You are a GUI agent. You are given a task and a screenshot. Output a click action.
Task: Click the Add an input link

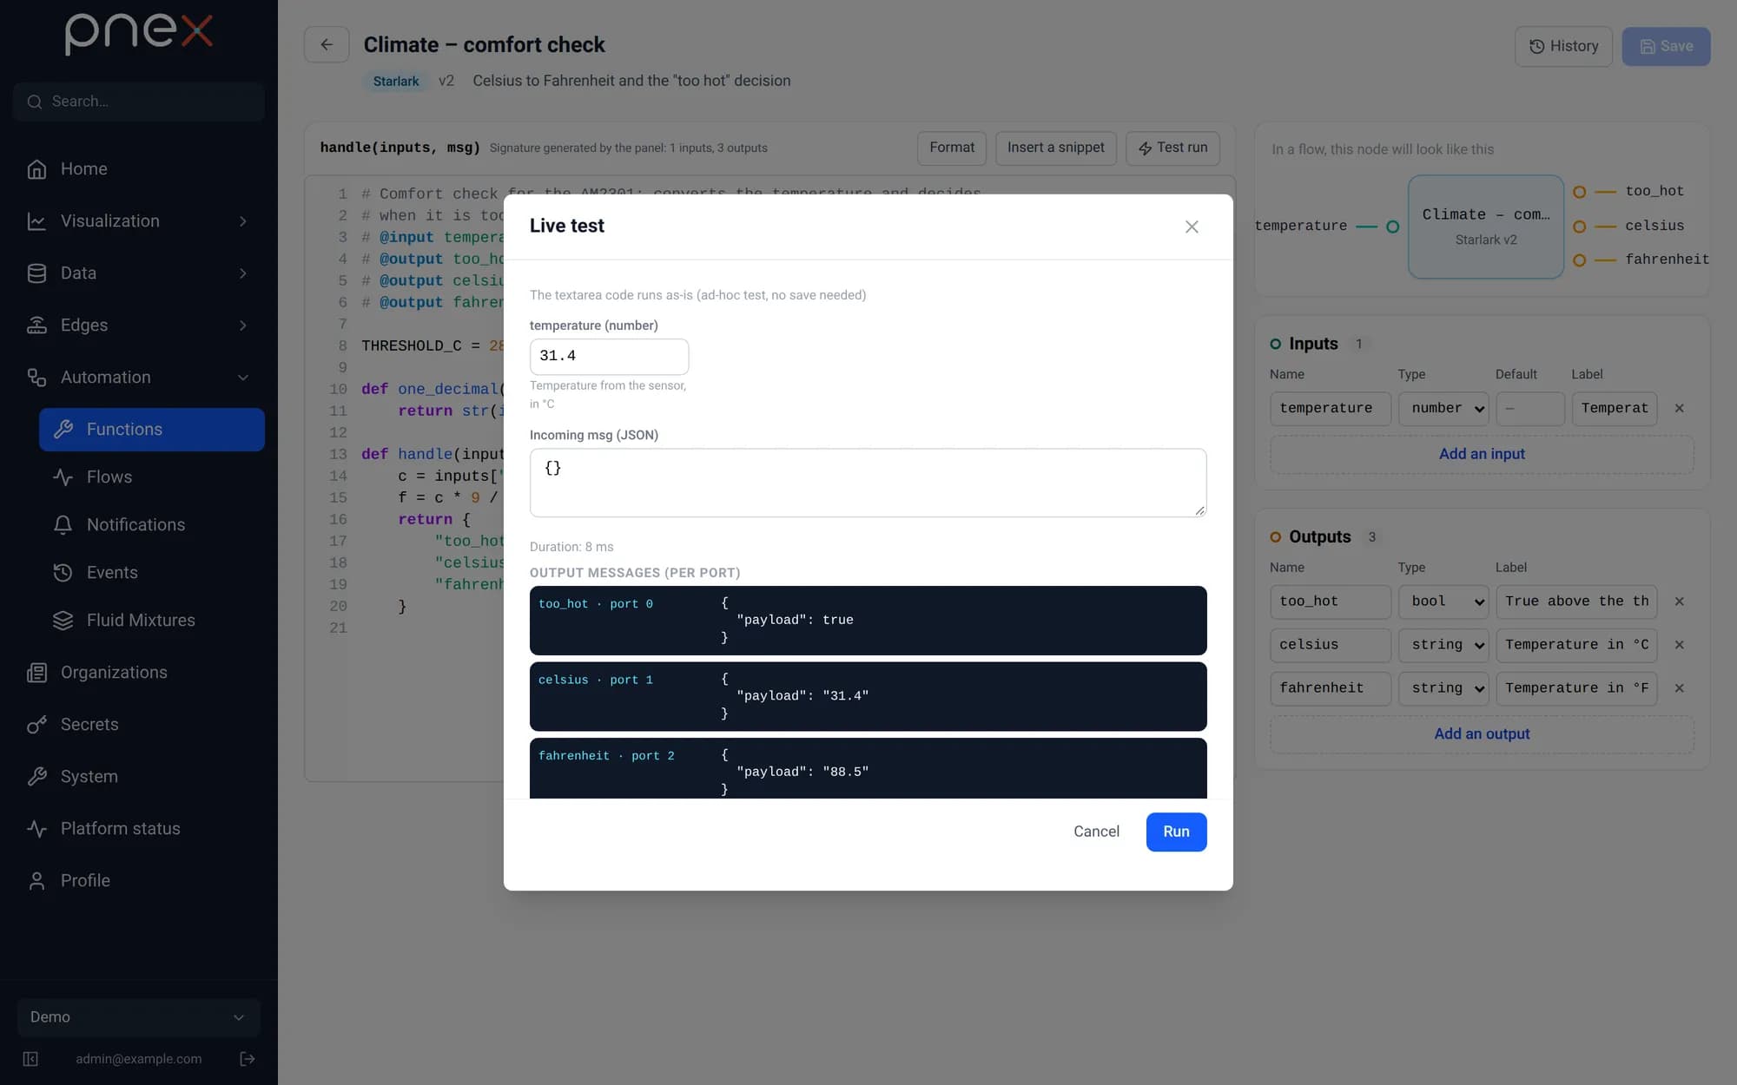[1482, 454]
